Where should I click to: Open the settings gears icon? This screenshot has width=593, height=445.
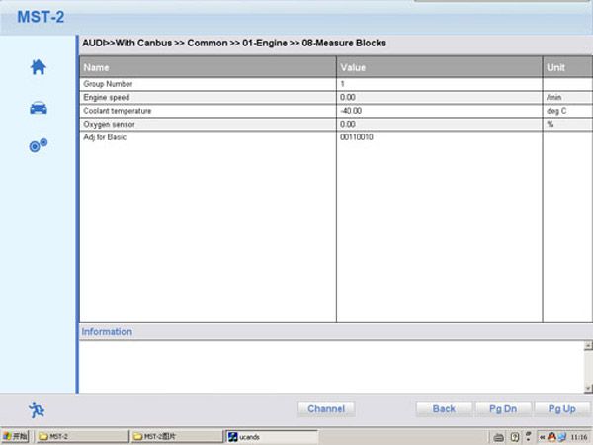click(38, 146)
